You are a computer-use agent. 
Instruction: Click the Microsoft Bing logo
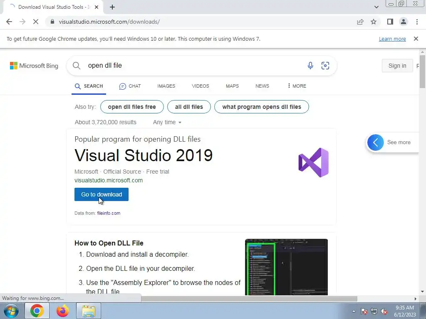(x=34, y=66)
